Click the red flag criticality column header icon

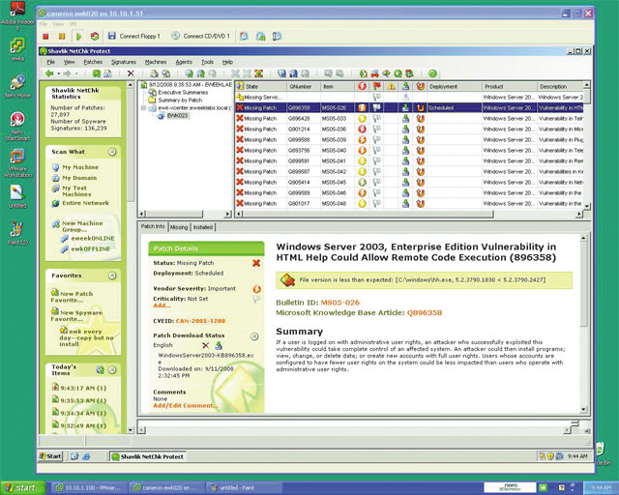[x=376, y=86]
